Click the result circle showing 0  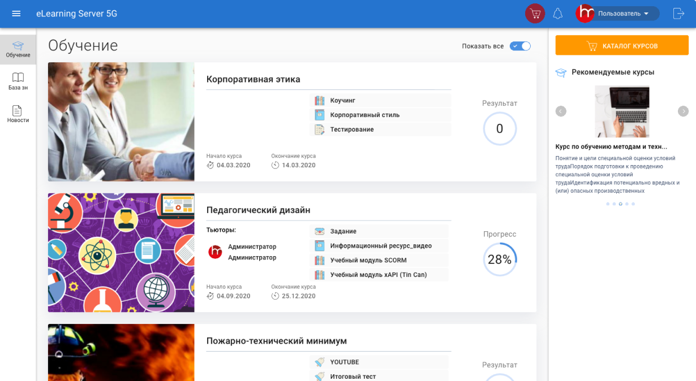pyautogui.click(x=500, y=129)
